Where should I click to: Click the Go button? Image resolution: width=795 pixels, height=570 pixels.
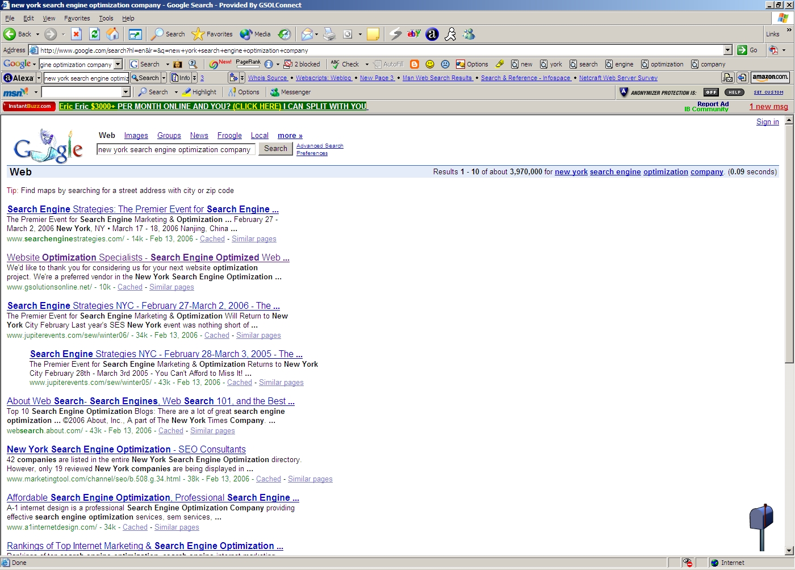(x=747, y=50)
